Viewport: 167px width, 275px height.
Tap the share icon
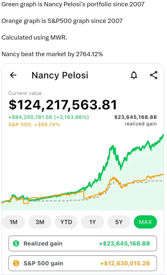coord(154,75)
